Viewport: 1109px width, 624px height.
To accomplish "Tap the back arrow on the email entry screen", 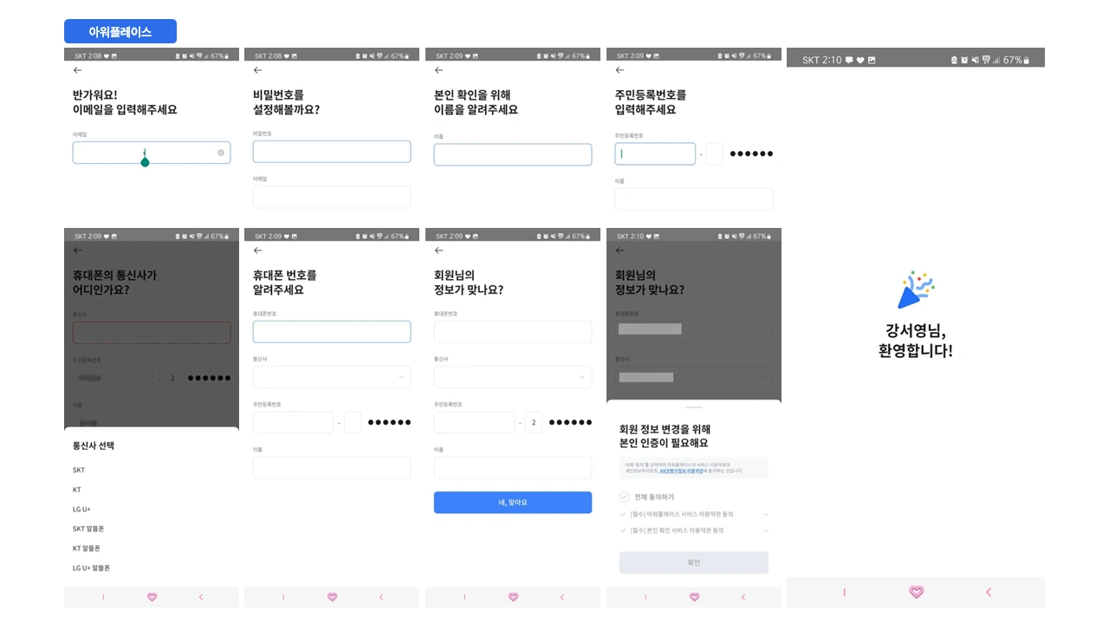I will pyautogui.click(x=77, y=70).
